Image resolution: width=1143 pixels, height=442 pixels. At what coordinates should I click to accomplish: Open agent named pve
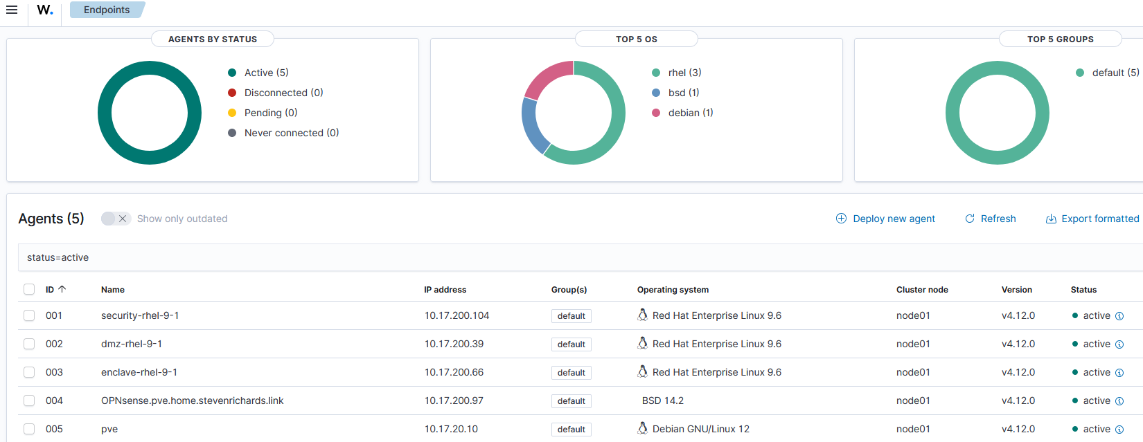[109, 429]
